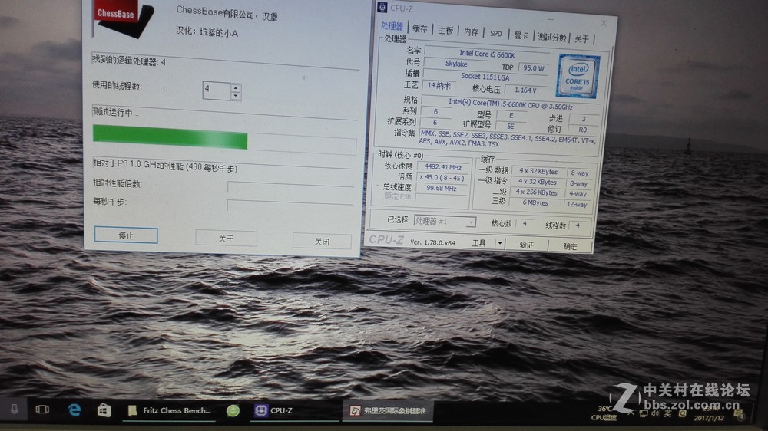Click the 处理器 tab in CPU-Z
The height and width of the screenshot is (431, 768).
click(x=392, y=26)
